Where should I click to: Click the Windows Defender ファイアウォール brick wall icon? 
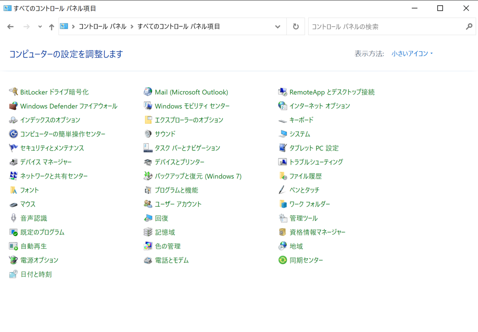(x=14, y=106)
